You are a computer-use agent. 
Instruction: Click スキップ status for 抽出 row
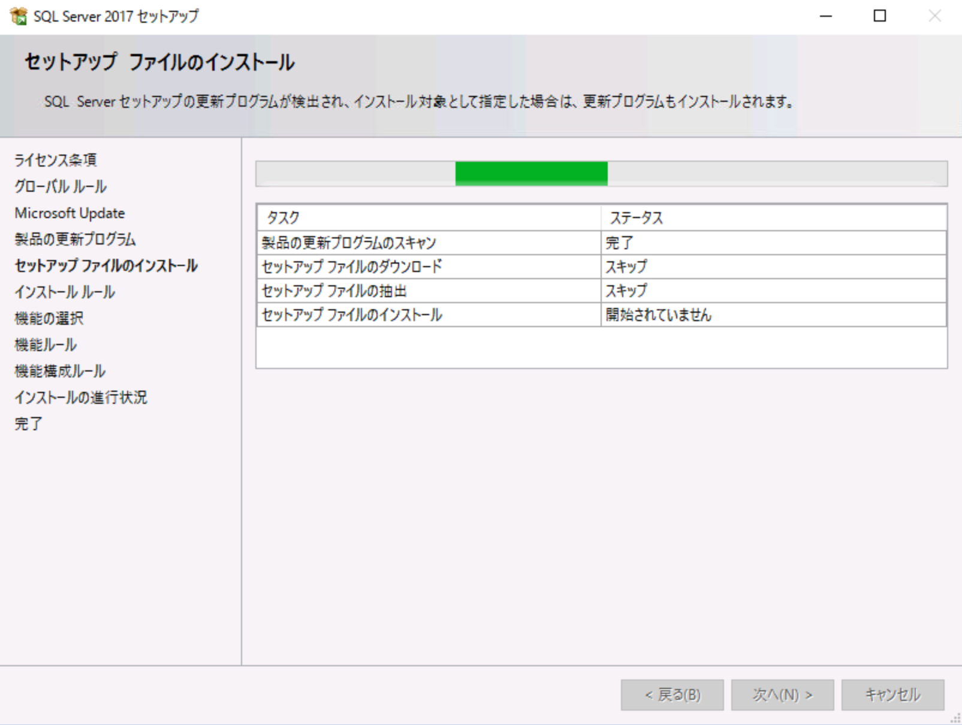[774, 291]
